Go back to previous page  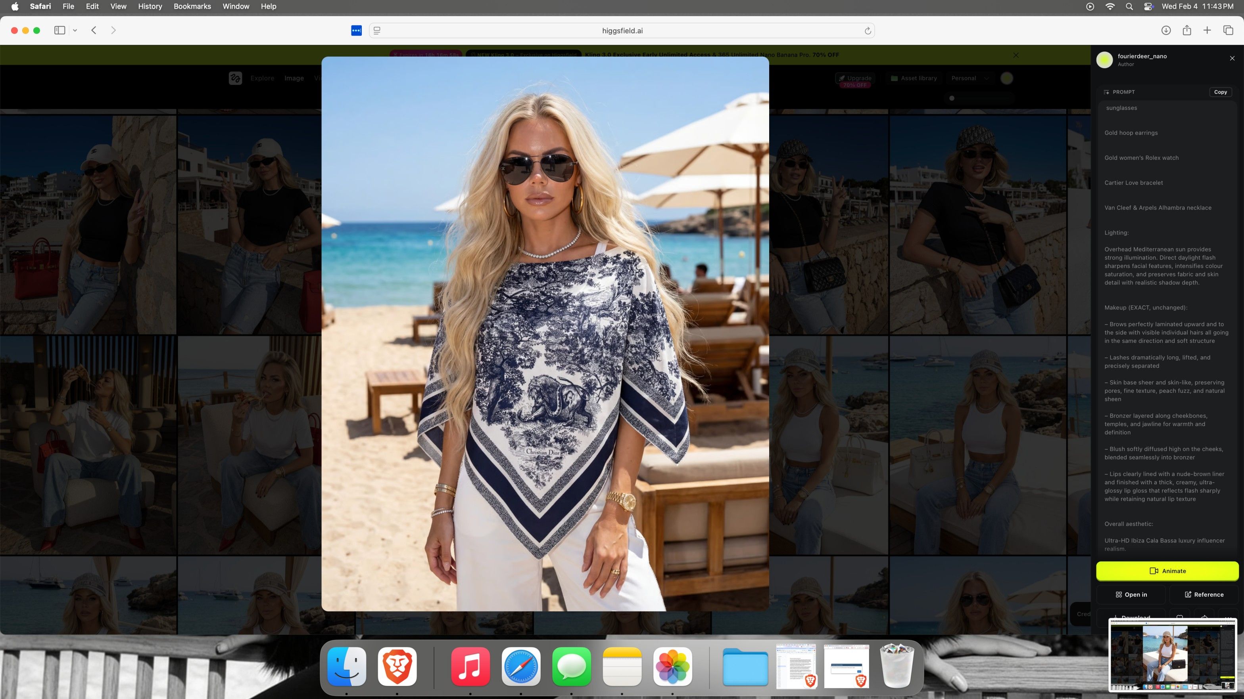94,31
